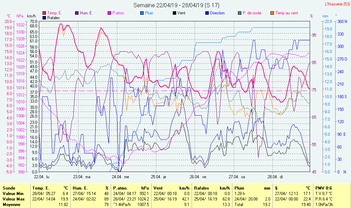Click the pressure trend "^1.4hPa/h"
Screen dimensions: 351x208
point(122,205)
